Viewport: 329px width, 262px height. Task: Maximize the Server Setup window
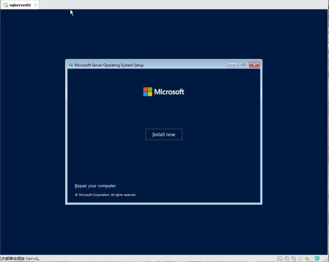click(243, 65)
